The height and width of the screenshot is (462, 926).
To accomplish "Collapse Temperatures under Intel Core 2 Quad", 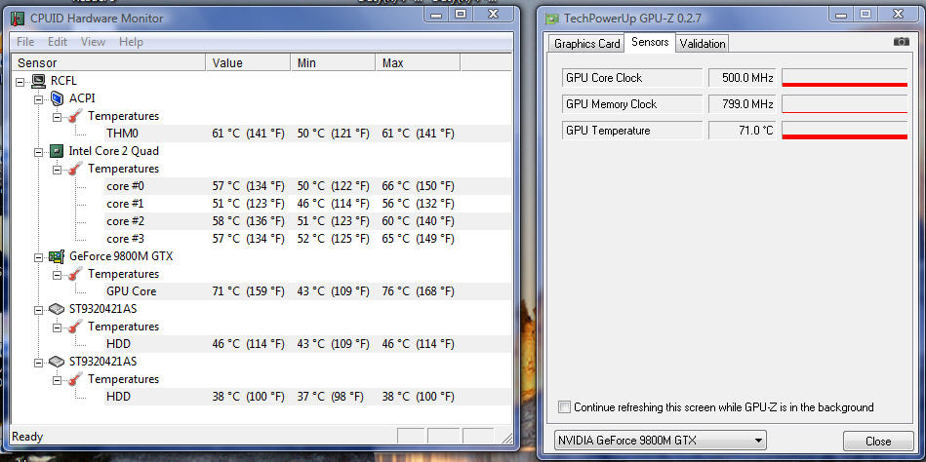I will [x=58, y=169].
